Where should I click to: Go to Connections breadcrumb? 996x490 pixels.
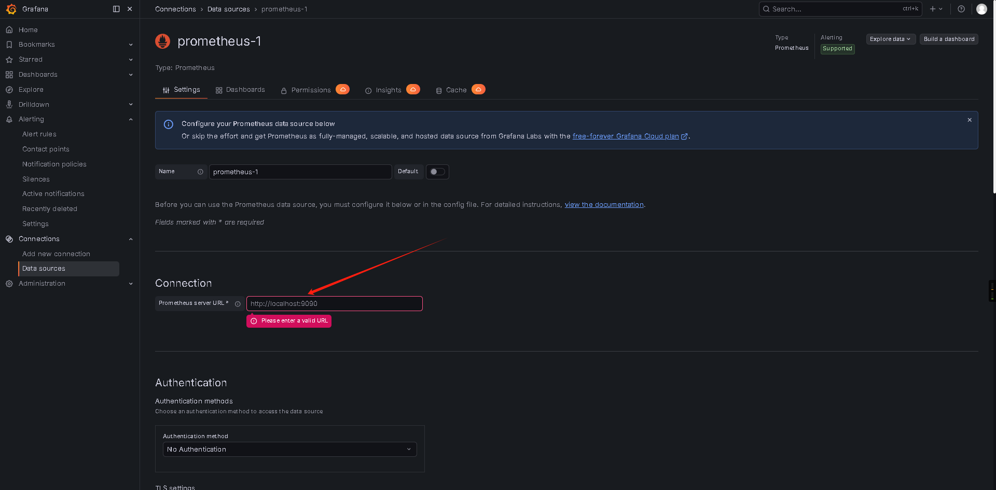175,9
